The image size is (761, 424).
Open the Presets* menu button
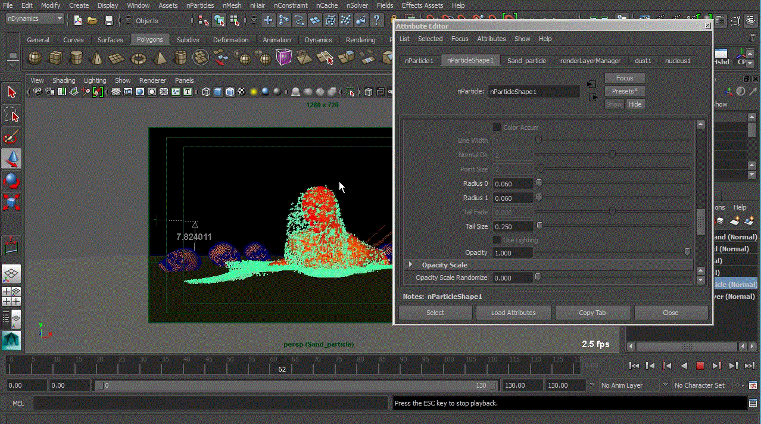625,91
